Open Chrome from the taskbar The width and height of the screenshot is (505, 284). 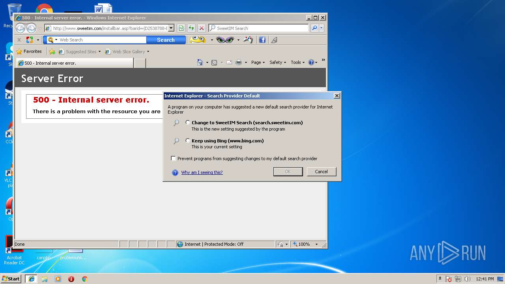point(84,279)
